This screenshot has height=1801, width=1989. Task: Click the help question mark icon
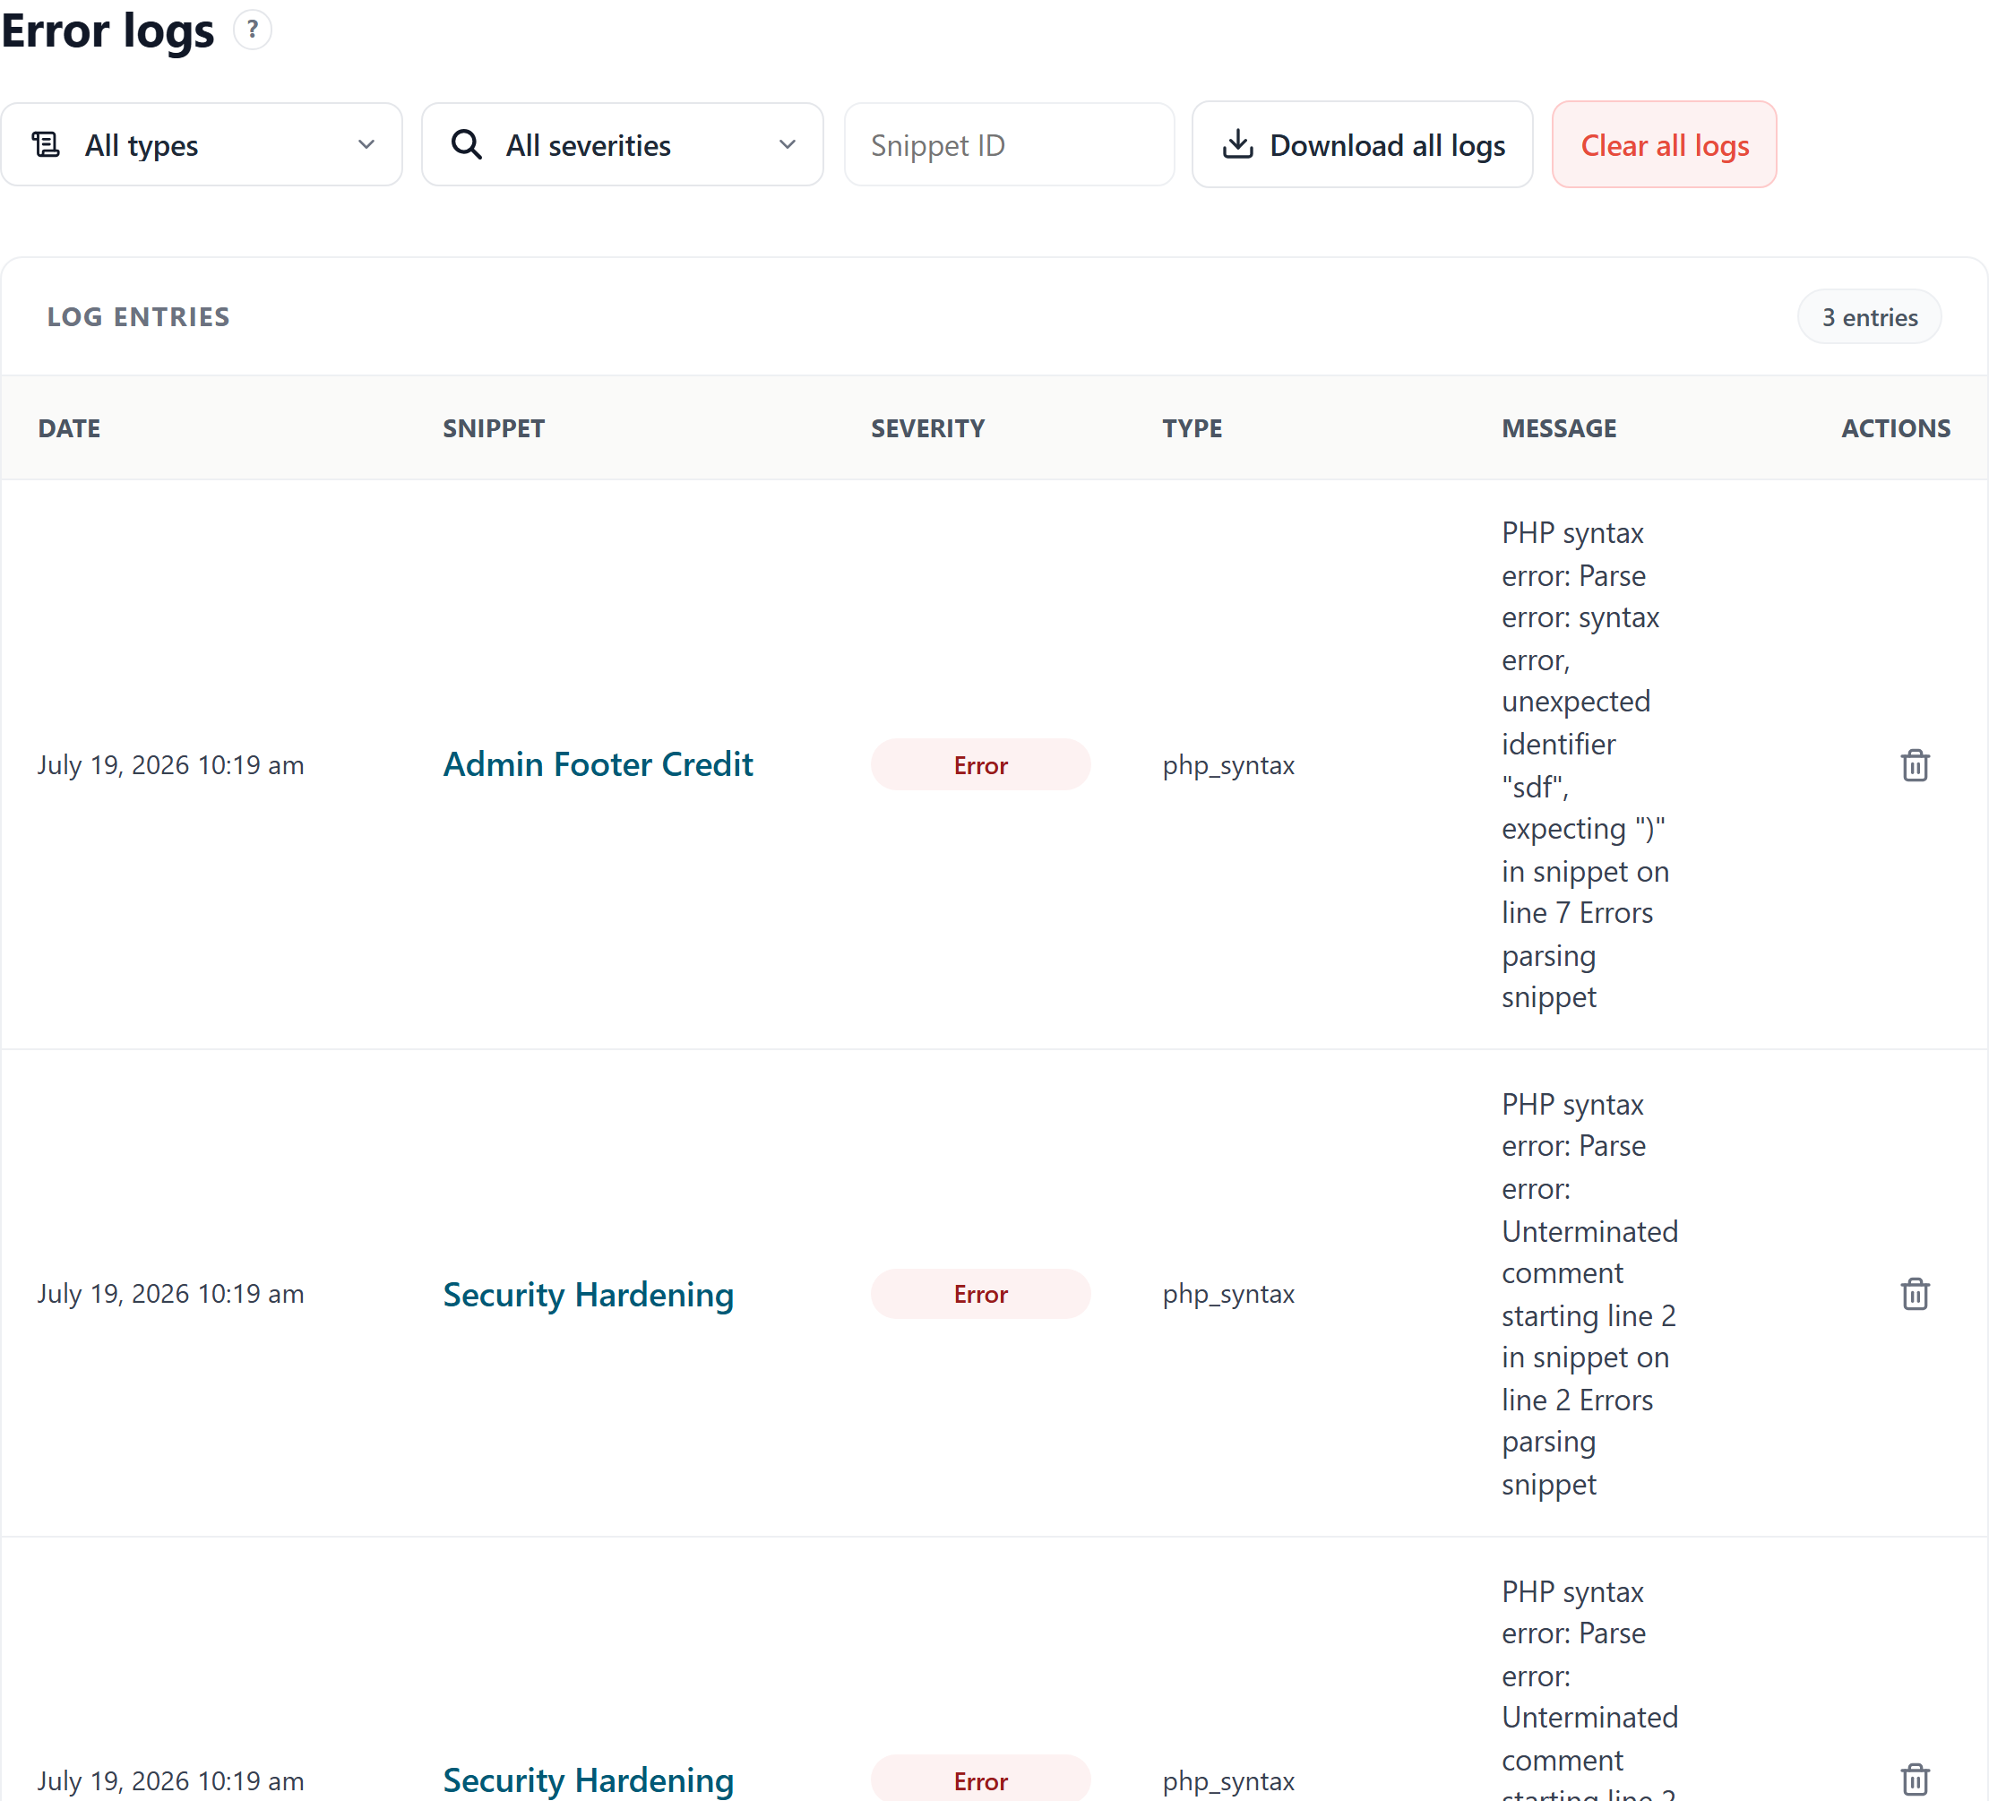[x=253, y=30]
